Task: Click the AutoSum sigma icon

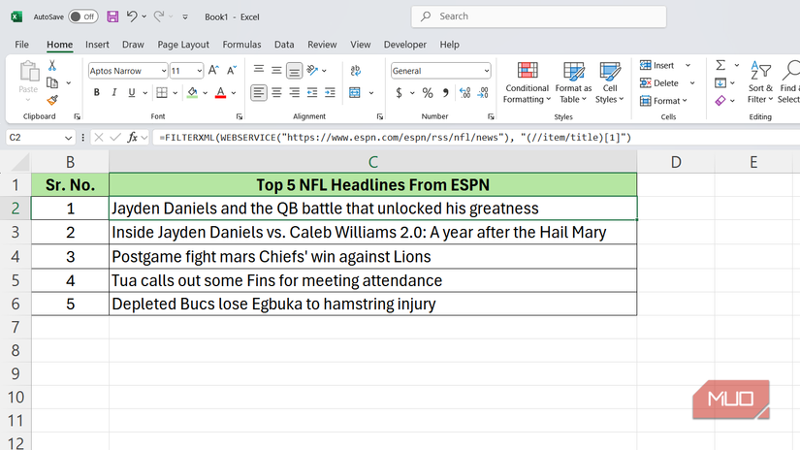Action: pos(720,65)
